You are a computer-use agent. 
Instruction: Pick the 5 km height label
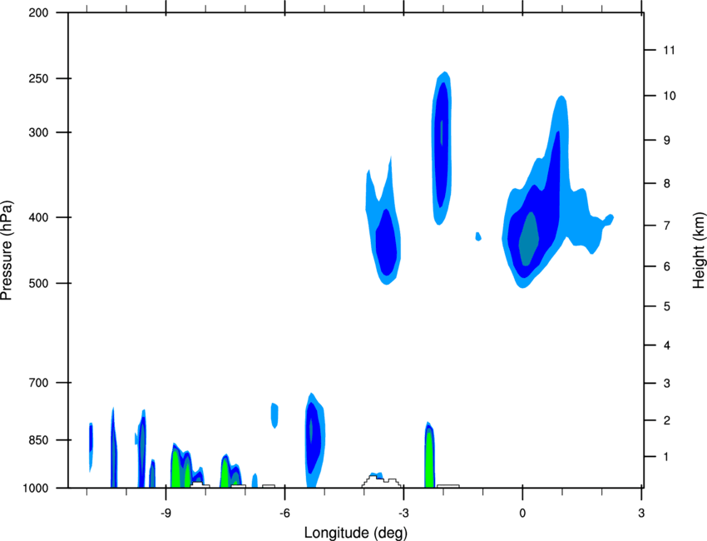[666, 306]
